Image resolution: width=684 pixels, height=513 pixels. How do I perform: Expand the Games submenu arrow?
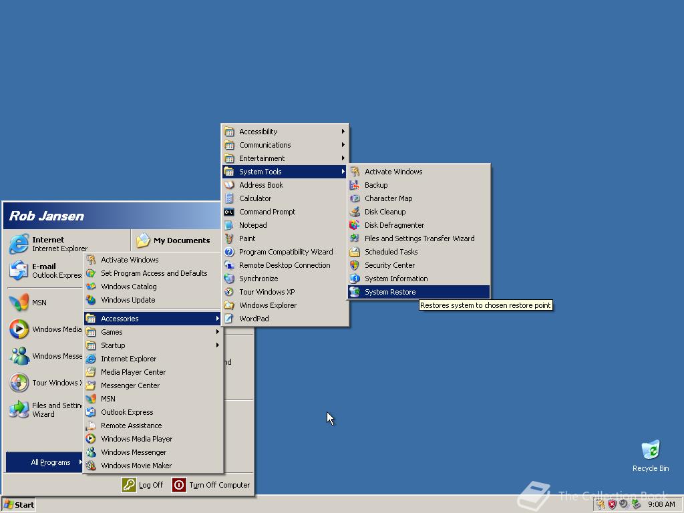click(217, 332)
